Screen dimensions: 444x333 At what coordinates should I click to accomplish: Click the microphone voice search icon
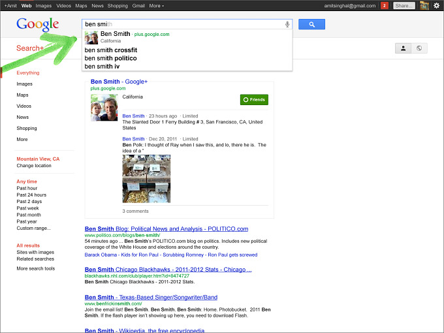[x=287, y=24]
